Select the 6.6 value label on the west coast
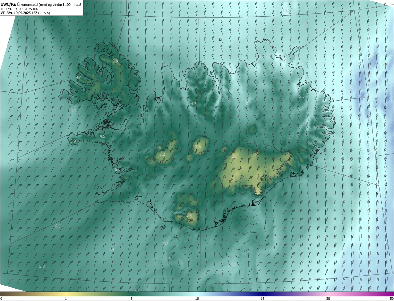This screenshot has height=301, width=394. [x=118, y=170]
